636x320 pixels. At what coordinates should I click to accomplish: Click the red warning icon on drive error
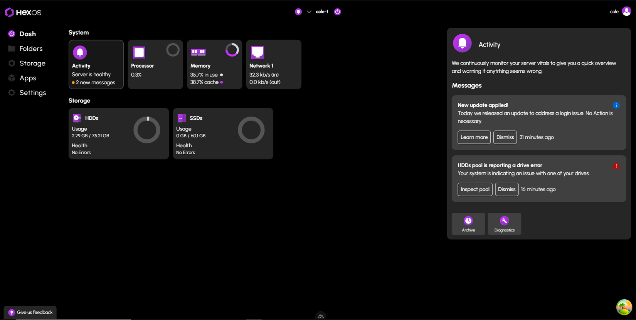tap(616, 166)
